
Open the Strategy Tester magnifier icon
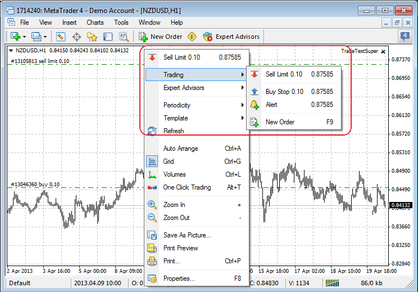[x=124, y=37]
